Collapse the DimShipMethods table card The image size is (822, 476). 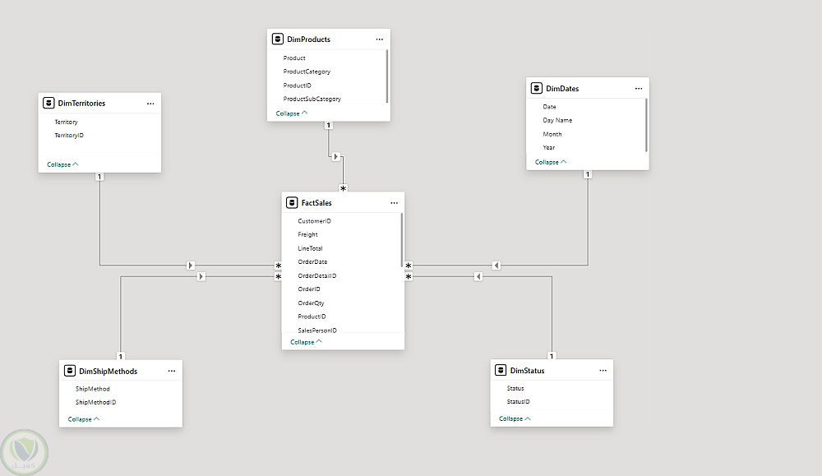(x=84, y=419)
